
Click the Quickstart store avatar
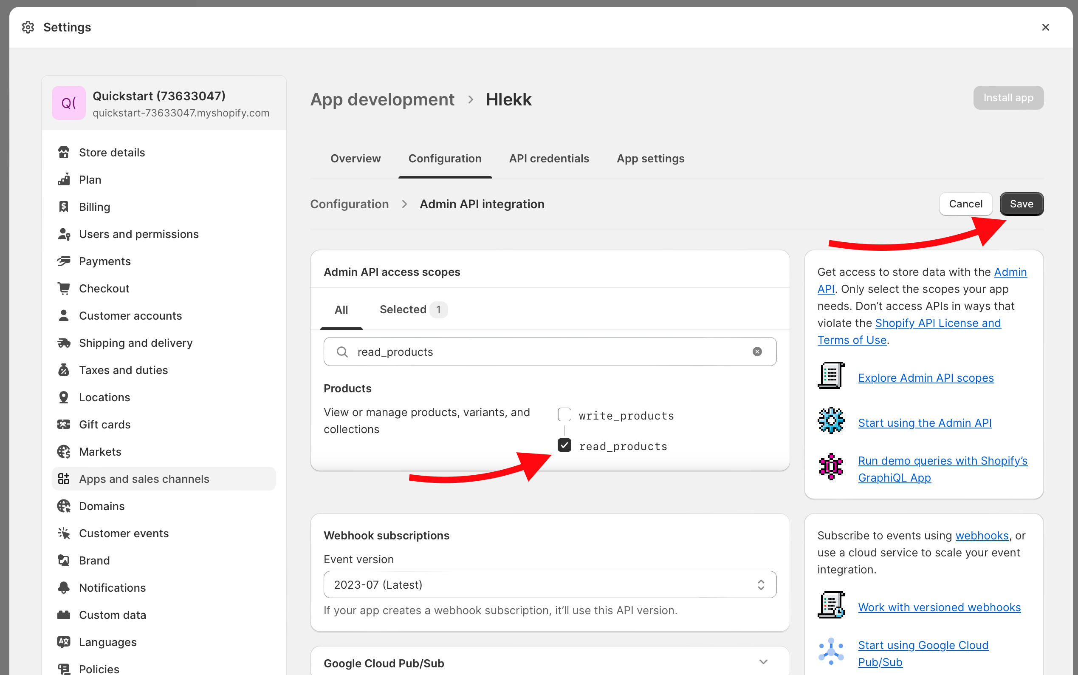(x=69, y=103)
